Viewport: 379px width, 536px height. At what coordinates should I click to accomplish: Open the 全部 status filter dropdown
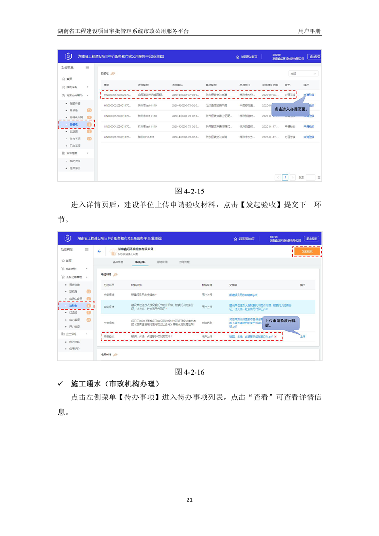[x=303, y=74]
